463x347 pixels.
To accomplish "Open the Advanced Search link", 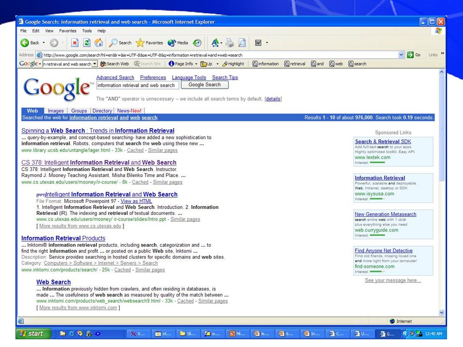I will (x=115, y=77).
